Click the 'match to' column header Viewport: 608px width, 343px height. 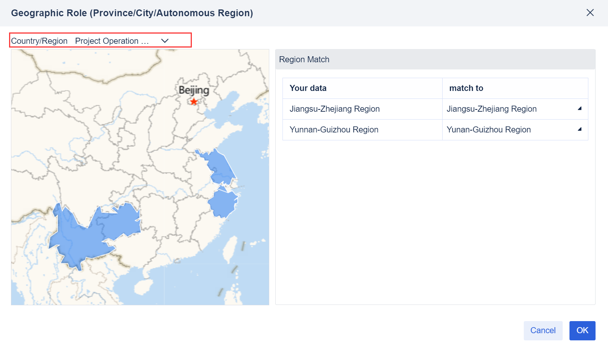(x=466, y=88)
